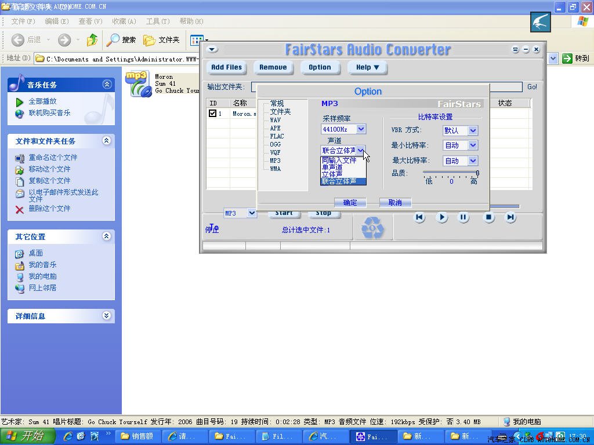Viewport: 594px width, 445px height.
Task: Click the 开始 Start button on taskbar
Action: (26, 436)
